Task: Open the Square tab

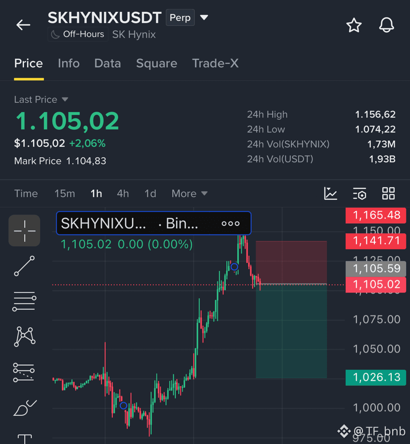Action: click(x=156, y=63)
